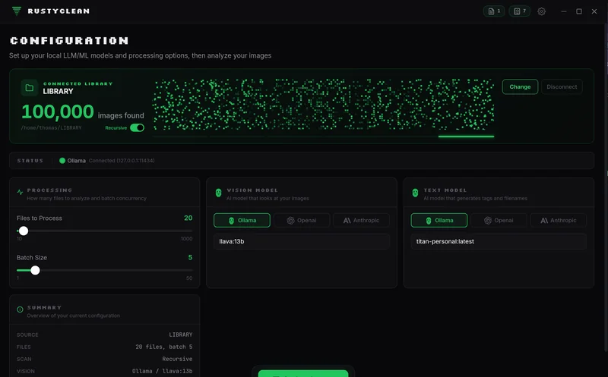Open the settings gear in title bar

(x=542, y=11)
